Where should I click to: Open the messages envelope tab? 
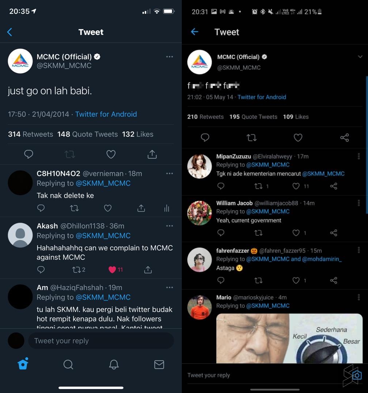[x=159, y=364]
